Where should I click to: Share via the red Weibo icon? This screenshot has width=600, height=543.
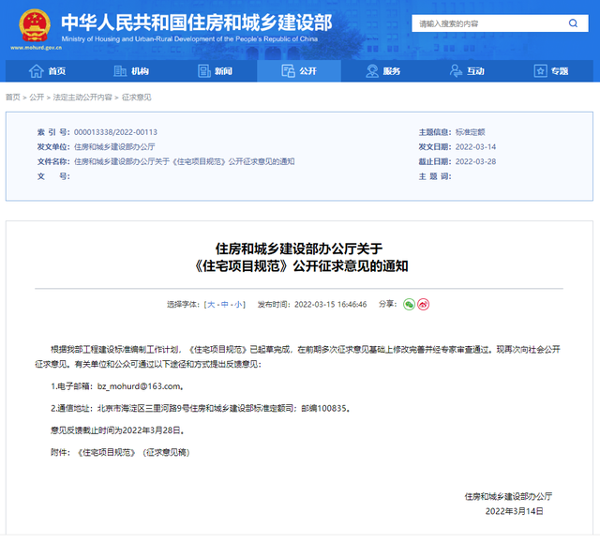tap(423, 305)
